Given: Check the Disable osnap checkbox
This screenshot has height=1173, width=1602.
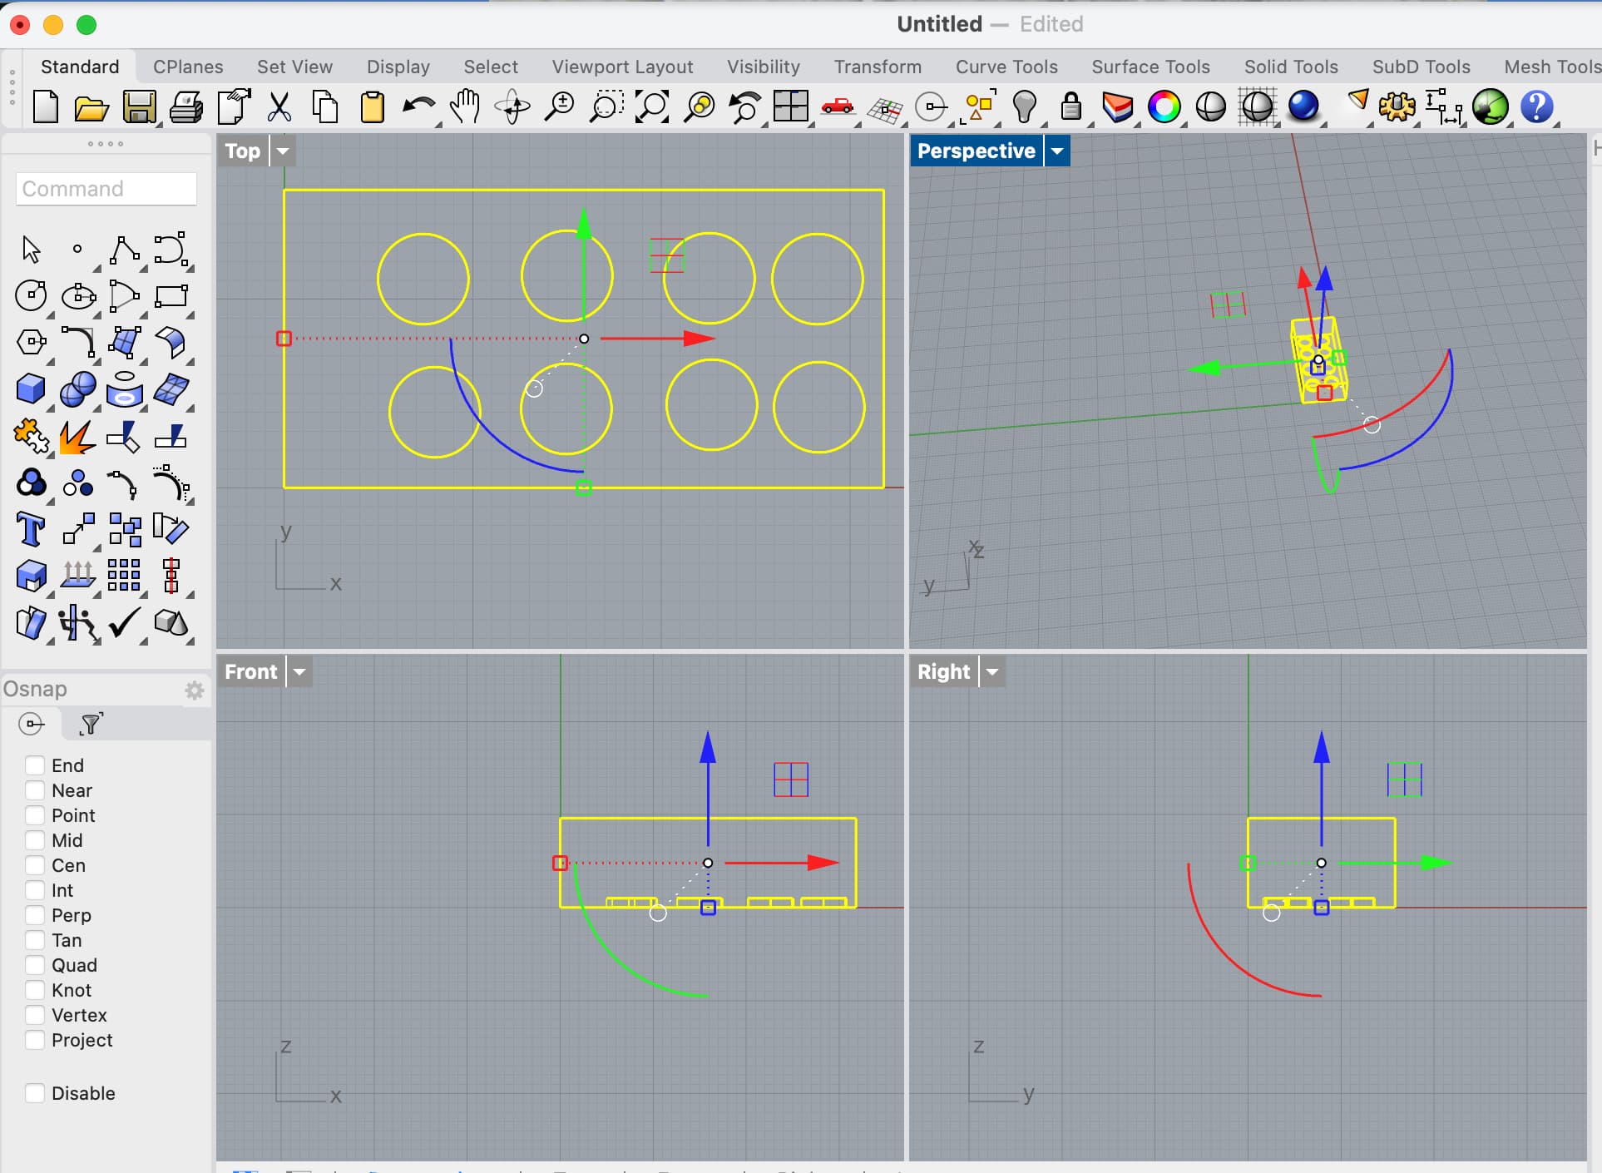Looking at the screenshot, I should tap(35, 1093).
